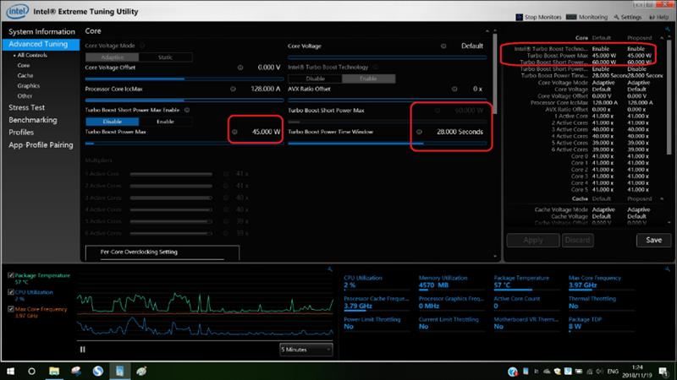
Task: Toggle CPU Utilization graph checkbox
Action: pyautogui.click(x=11, y=292)
